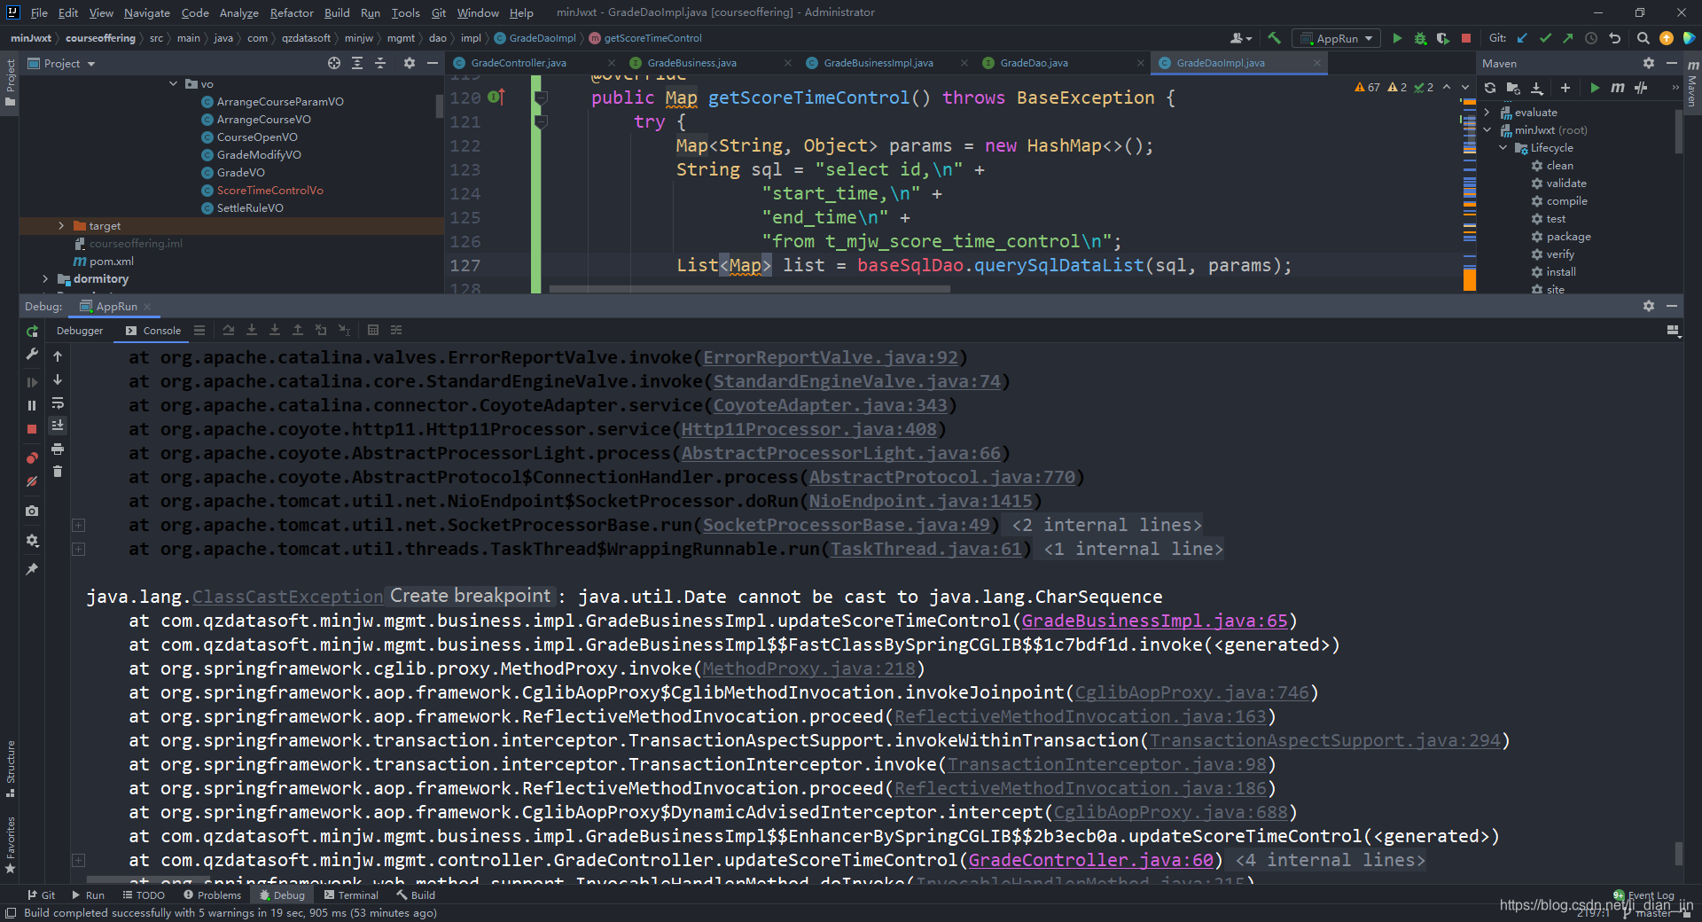Pin the debug tab

[32, 569]
